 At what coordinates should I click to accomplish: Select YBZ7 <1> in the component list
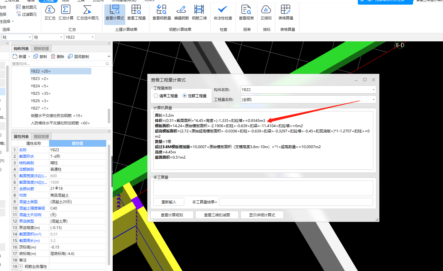pos(40,108)
